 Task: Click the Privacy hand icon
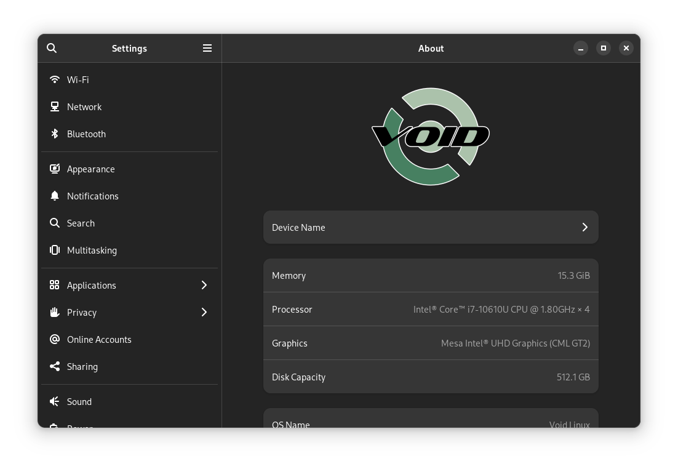55,313
